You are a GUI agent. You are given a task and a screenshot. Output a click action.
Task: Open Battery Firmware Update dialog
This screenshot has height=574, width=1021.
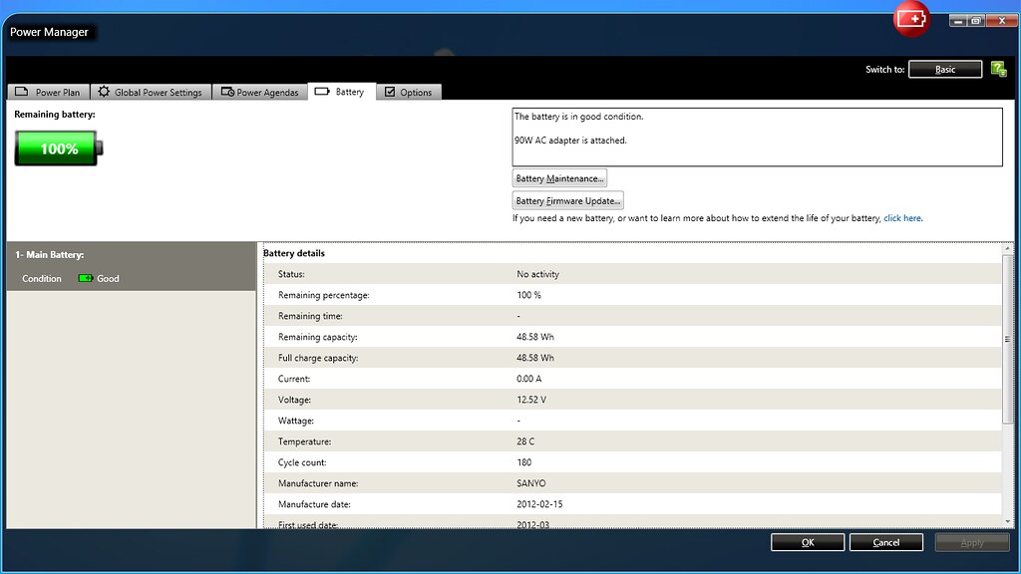pos(567,200)
